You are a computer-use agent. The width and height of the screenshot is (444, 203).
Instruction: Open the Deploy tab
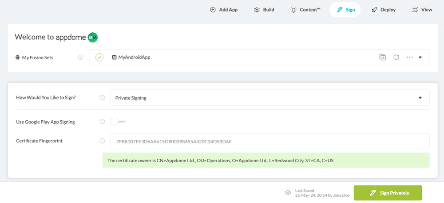point(384,10)
